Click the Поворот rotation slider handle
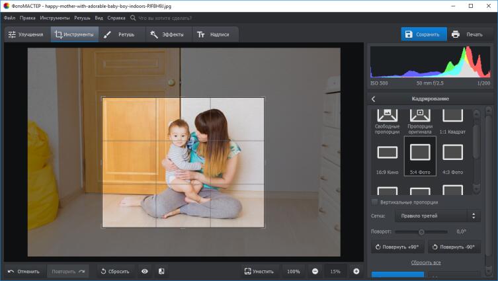Screen dimensions: 498x281 421,232
